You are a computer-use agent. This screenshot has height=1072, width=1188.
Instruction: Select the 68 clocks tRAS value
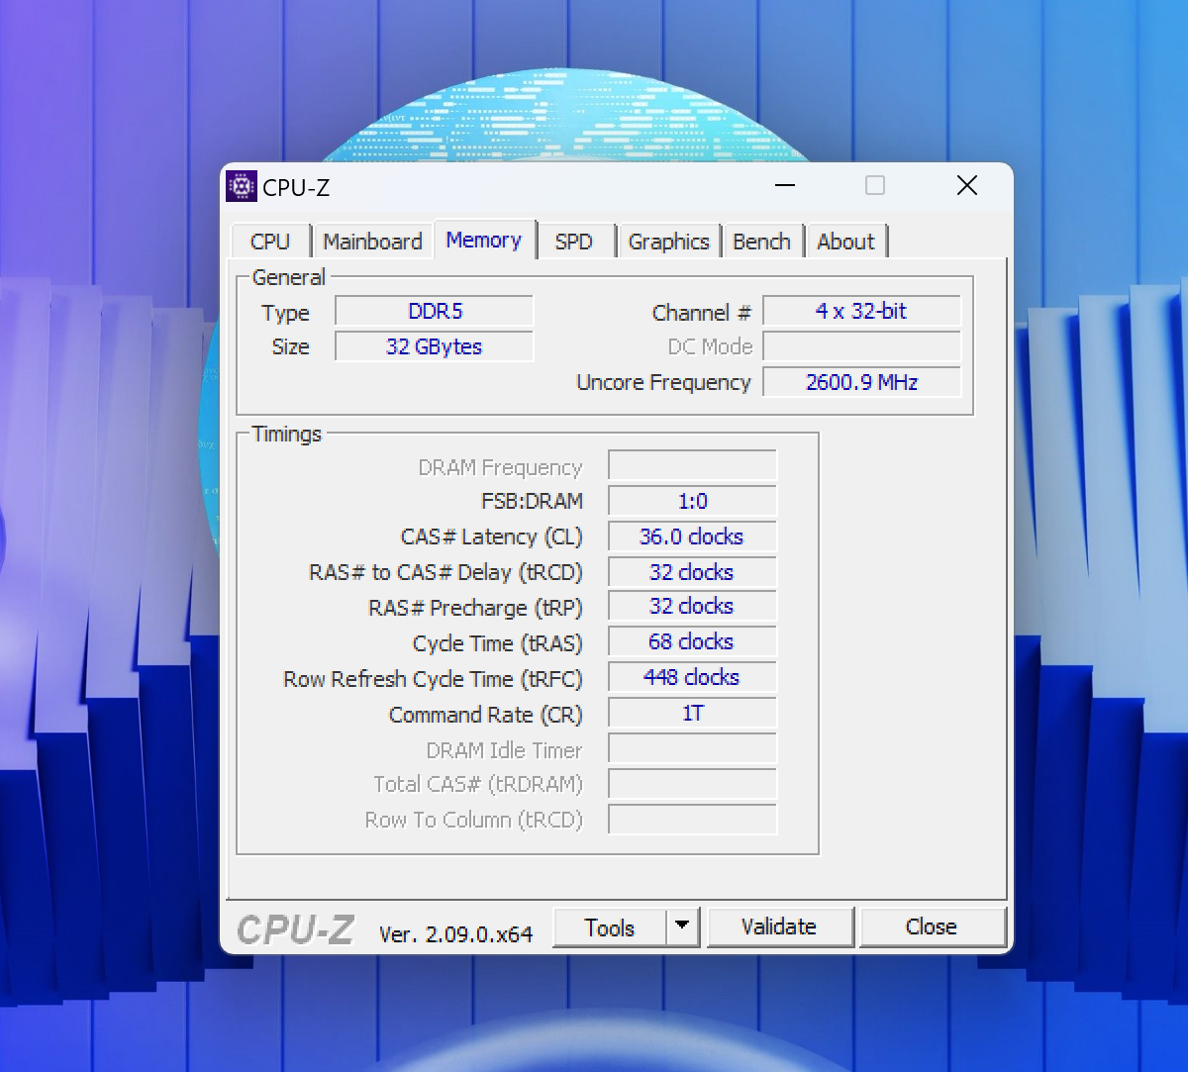[x=693, y=641]
